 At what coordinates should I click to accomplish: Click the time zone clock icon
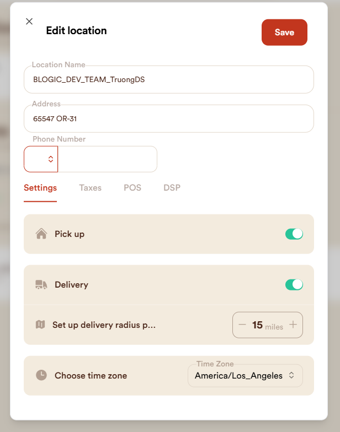41,375
